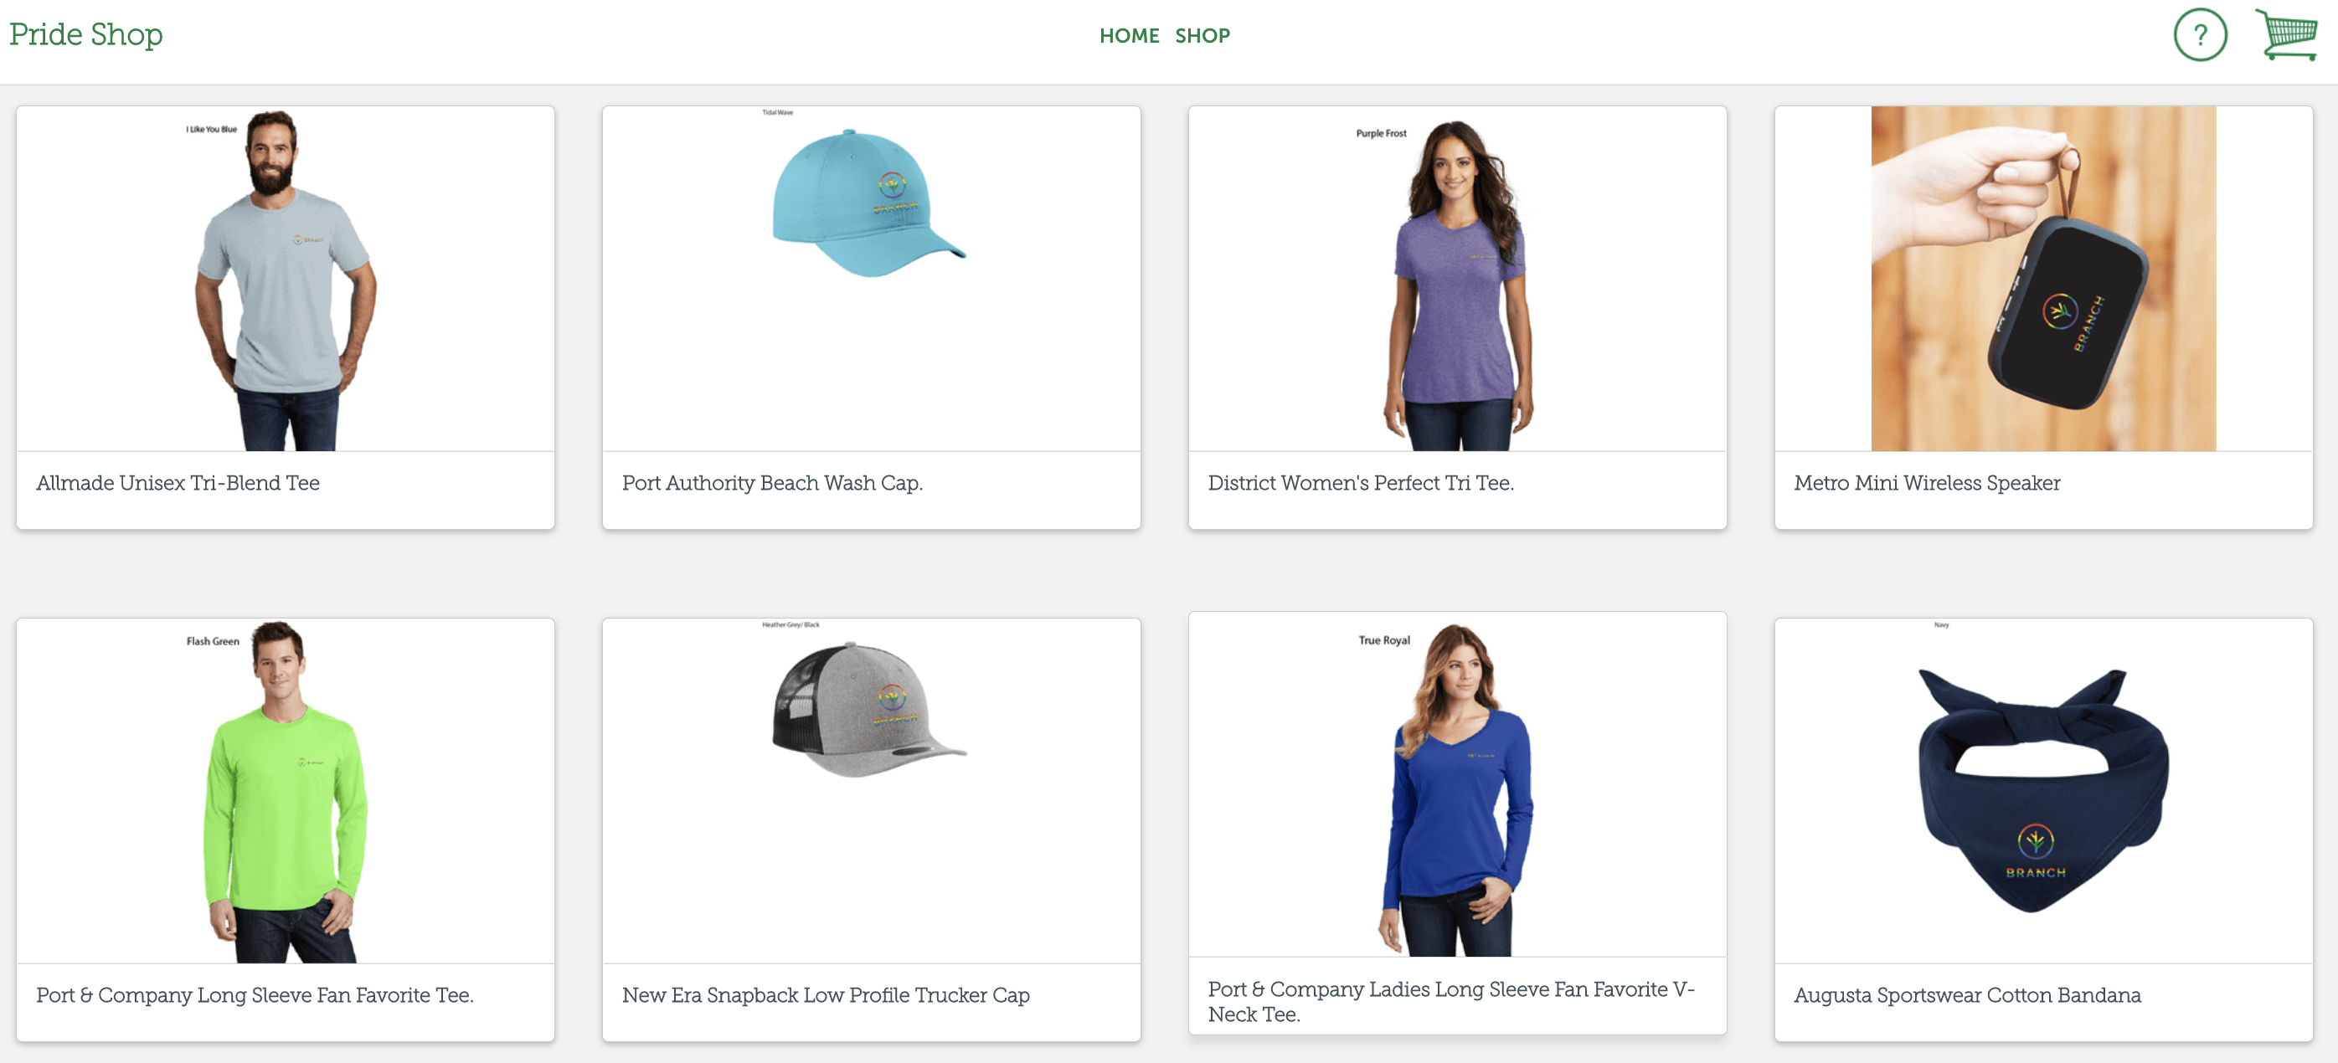This screenshot has height=1063, width=2338.
Task: Open Allmade Unisex Tri-Blend Tee product image
Action: (x=285, y=280)
